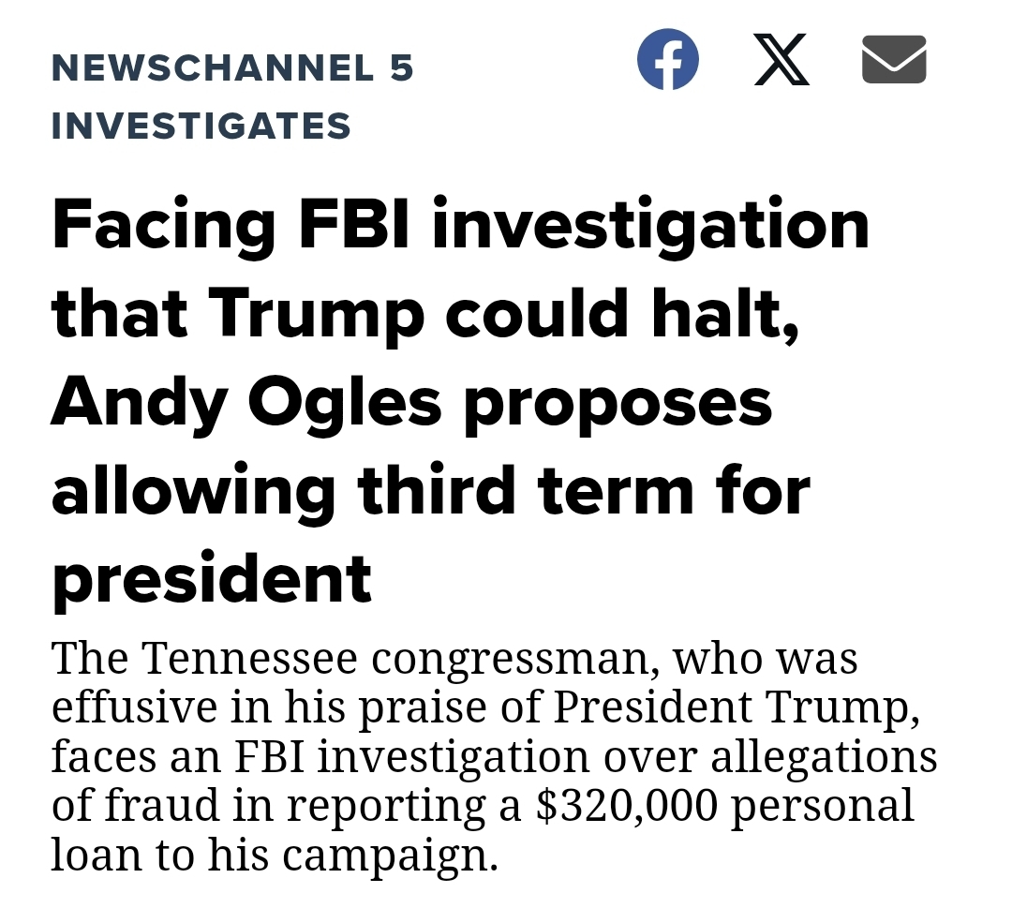Share the article on X

pyautogui.click(x=781, y=60)
